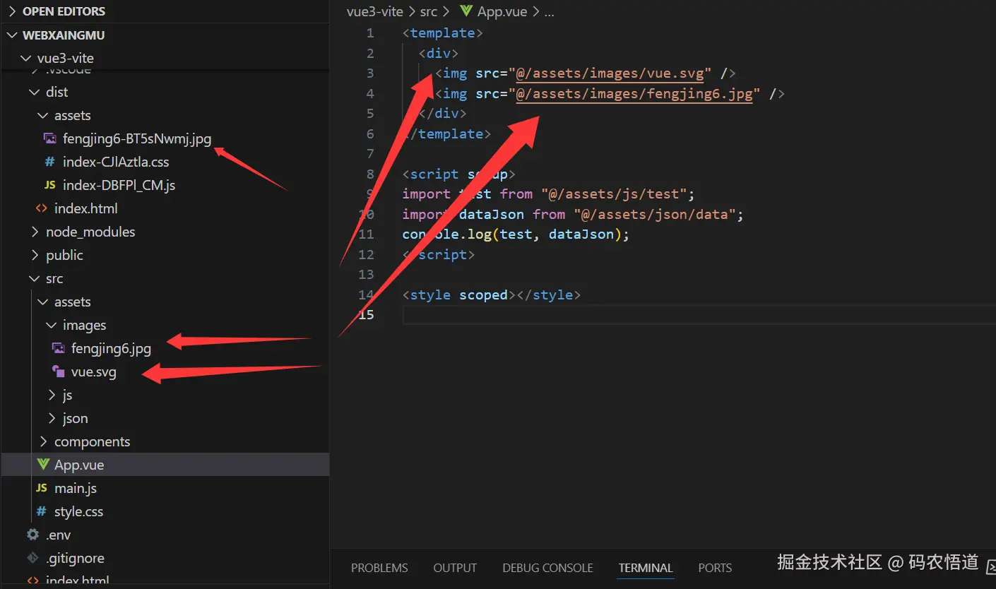
Task: Click the <style scoped> tag on line 14
Action: point(459,295)
